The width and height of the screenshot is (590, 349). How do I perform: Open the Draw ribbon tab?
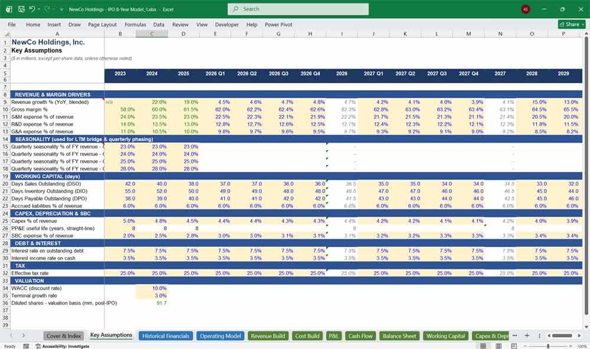tap(74, 24)
